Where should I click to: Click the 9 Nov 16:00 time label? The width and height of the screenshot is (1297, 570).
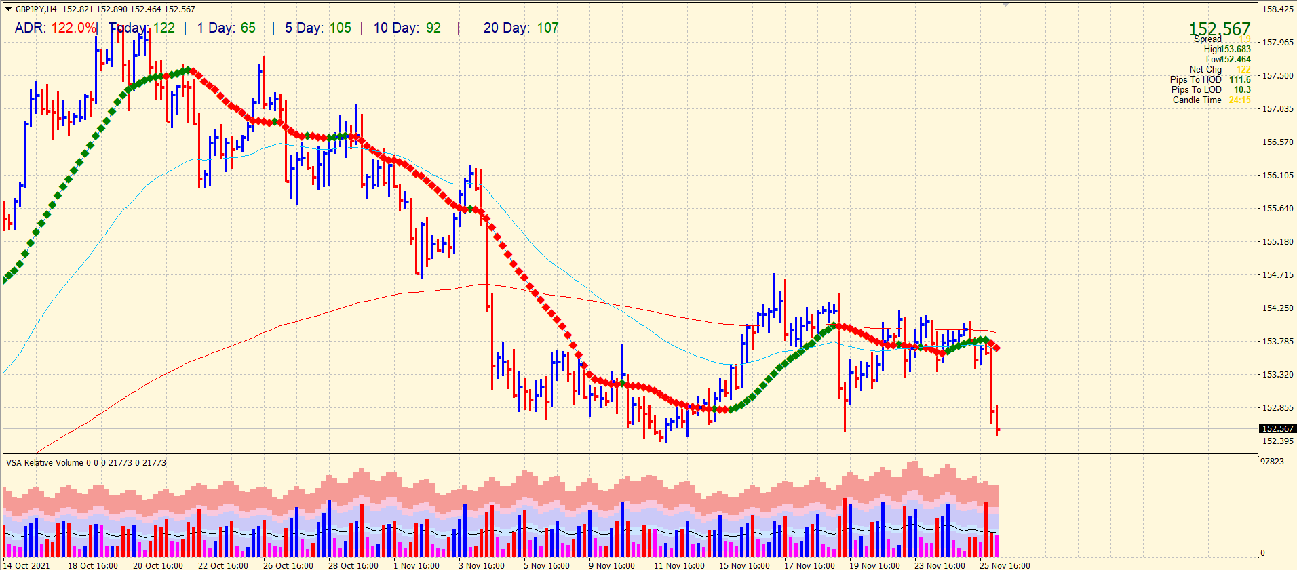point(612,566)
